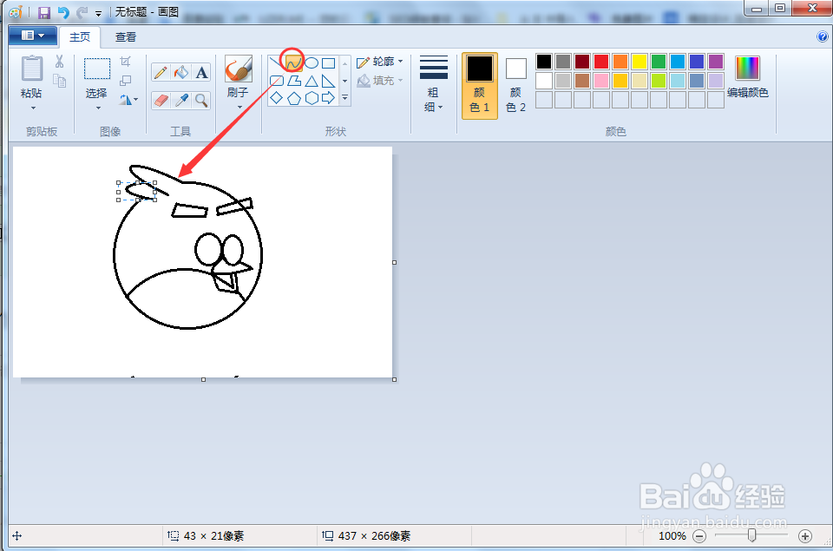
Task: Expand the Brushes dropdown arrow
Action: tap(239, 108)
